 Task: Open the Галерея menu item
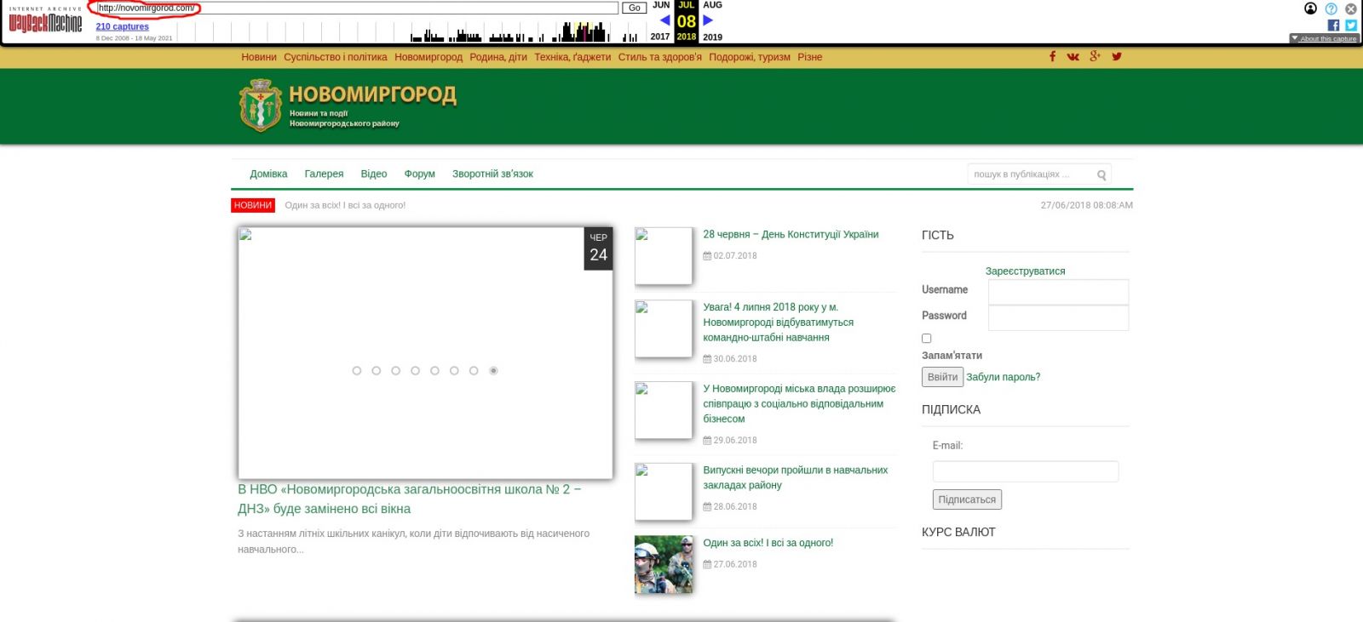coord(324,174)
